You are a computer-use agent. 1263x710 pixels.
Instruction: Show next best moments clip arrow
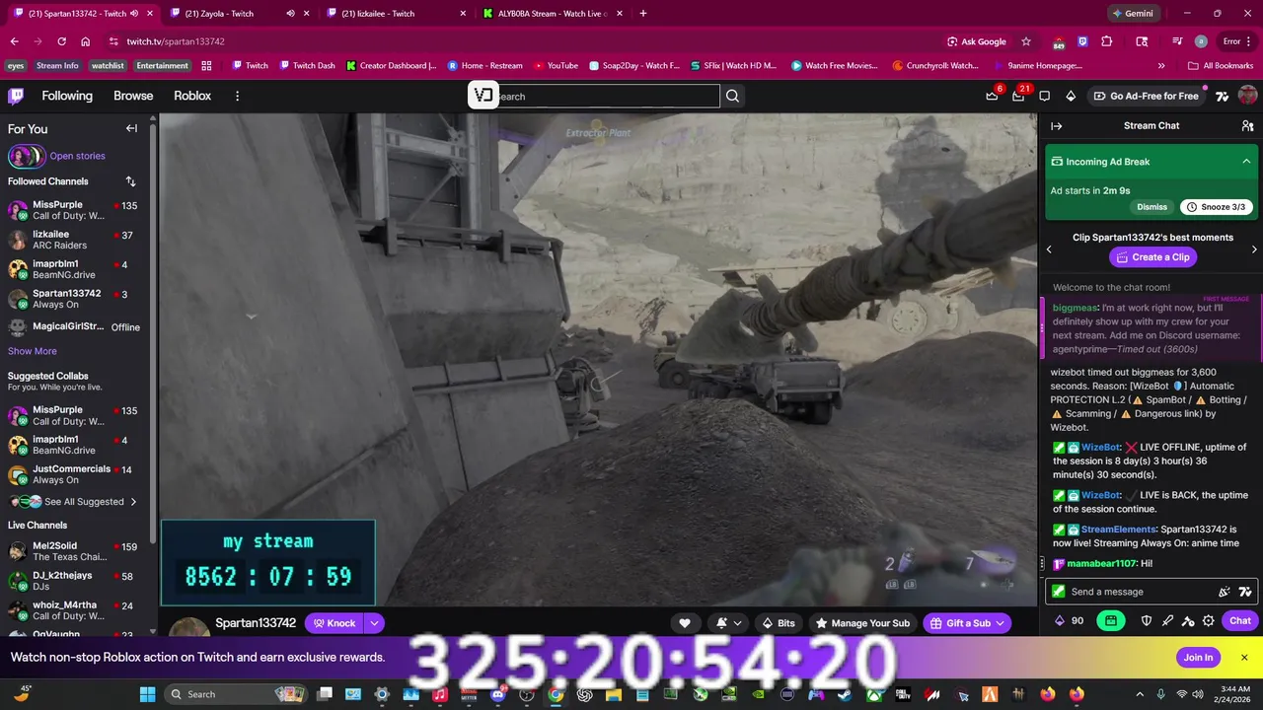(x=1254, y=249)
